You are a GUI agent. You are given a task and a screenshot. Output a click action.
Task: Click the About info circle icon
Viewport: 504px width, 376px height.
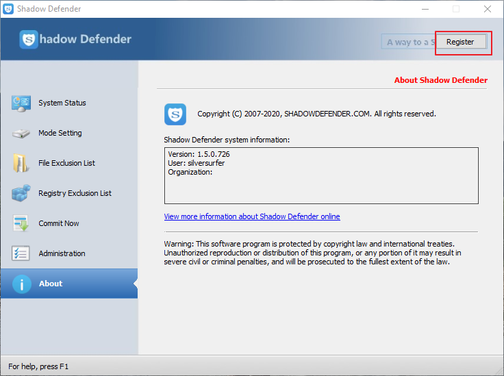click(22, 284)
